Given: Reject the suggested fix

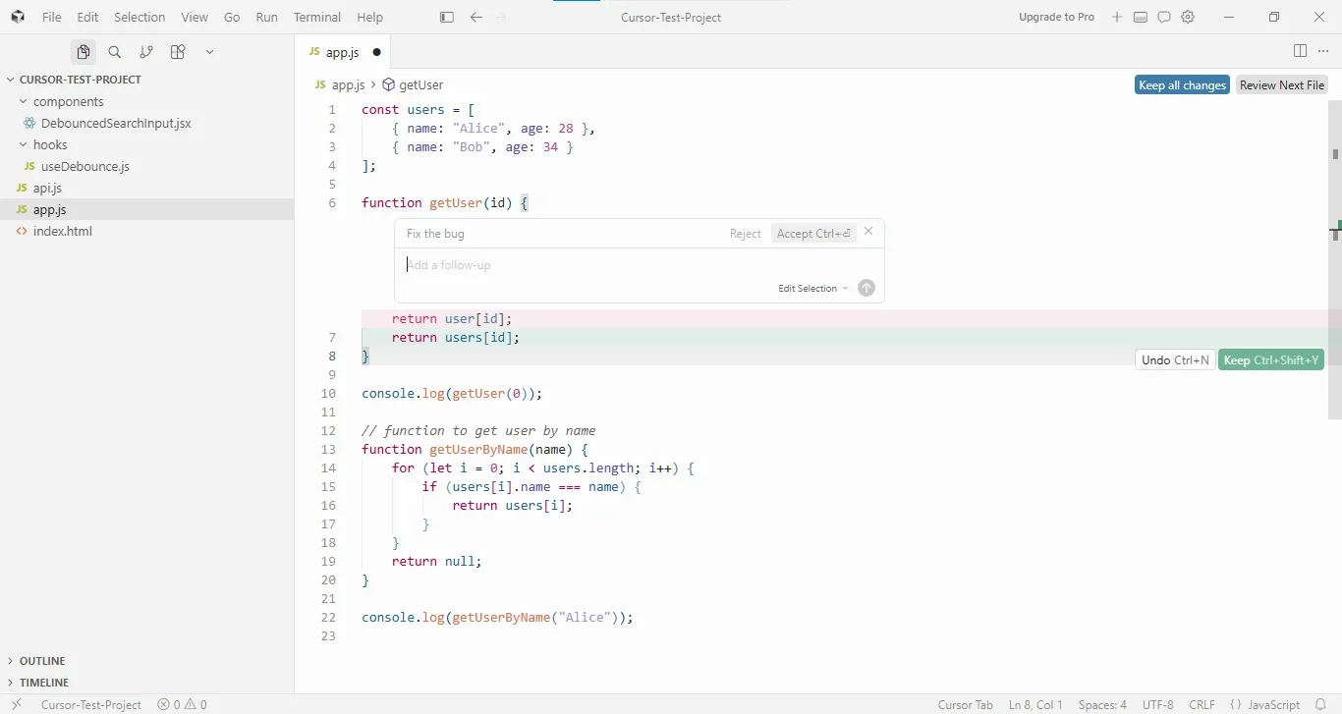Looking at the screenshot, I should pyautogui.click(x=745, y=234).
